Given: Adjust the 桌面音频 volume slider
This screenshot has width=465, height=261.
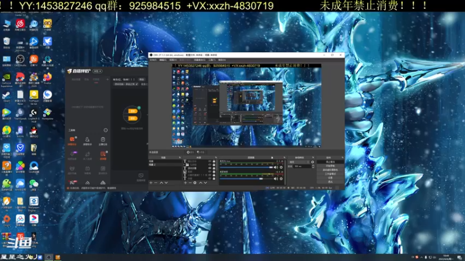Looking at the screenshot, I should pos(246,179).
